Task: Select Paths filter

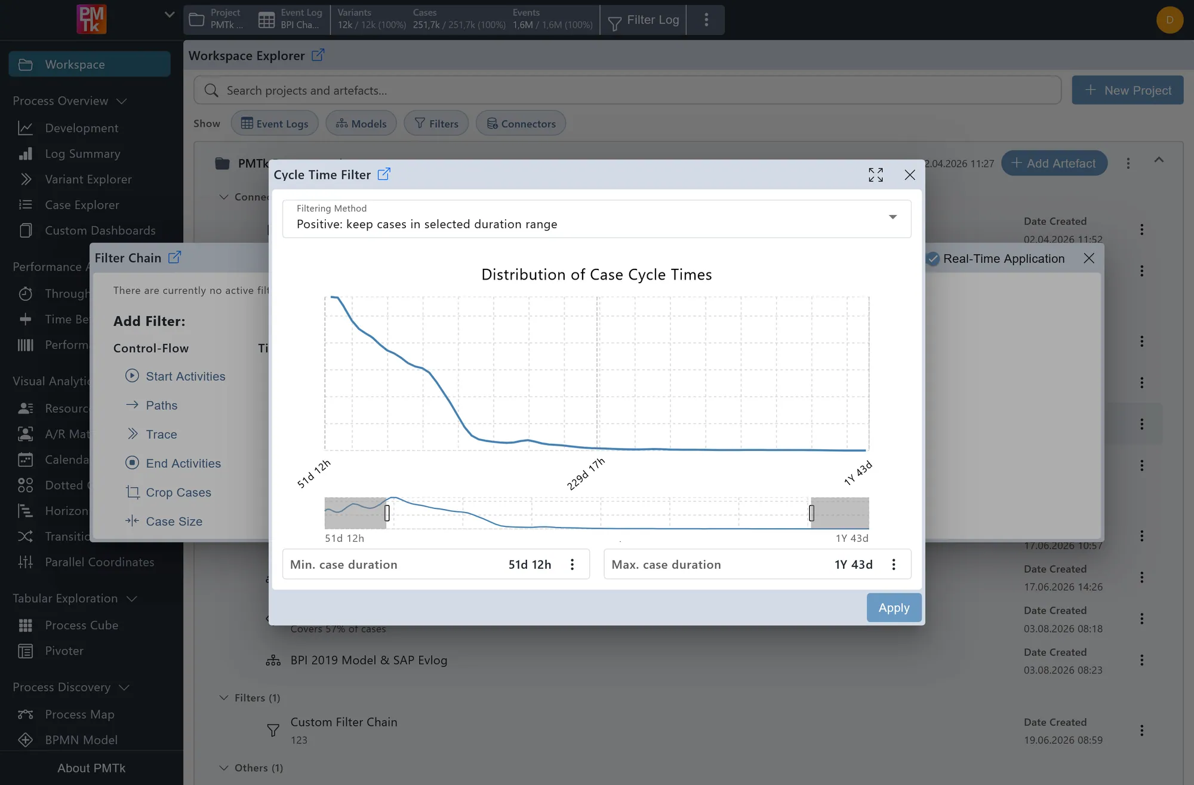Action: click(x=151, y=405)
